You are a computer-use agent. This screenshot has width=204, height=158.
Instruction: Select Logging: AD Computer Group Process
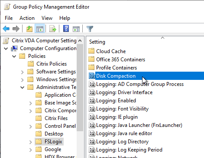pyautogui.click(x=140, y=84)
